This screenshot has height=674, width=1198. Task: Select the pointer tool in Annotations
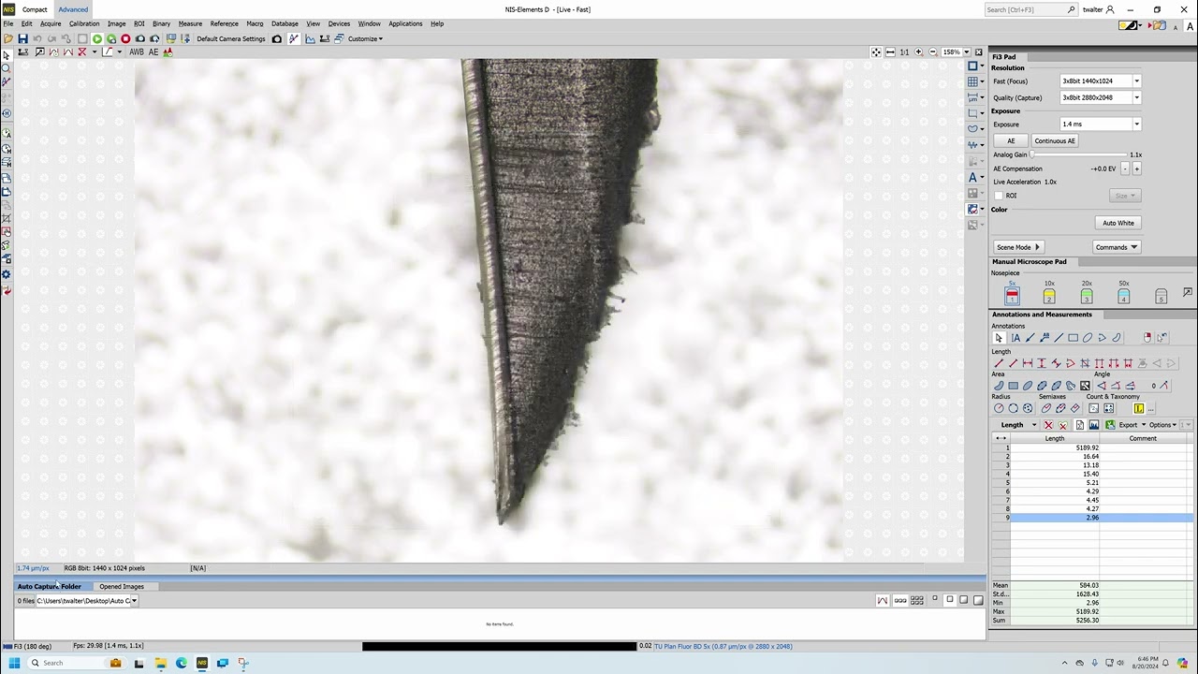[999, 338]
